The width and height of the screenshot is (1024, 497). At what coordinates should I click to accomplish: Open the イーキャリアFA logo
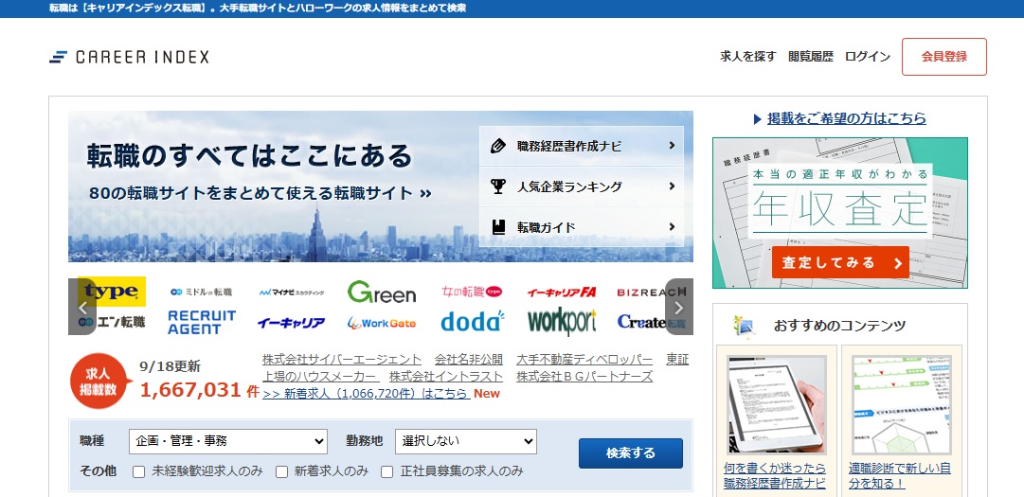(562, 293)
